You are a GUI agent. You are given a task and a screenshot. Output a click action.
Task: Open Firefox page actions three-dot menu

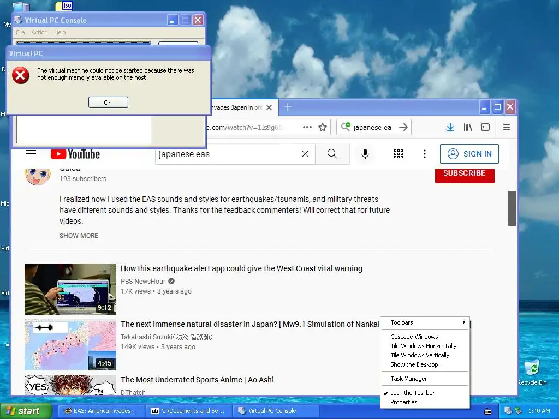click(307, 127)
